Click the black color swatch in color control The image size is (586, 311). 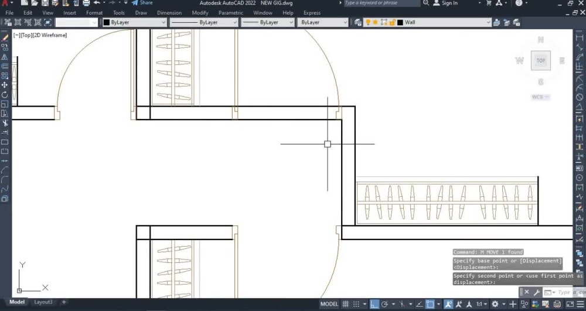pyautogui.click(x=107, y=22)
